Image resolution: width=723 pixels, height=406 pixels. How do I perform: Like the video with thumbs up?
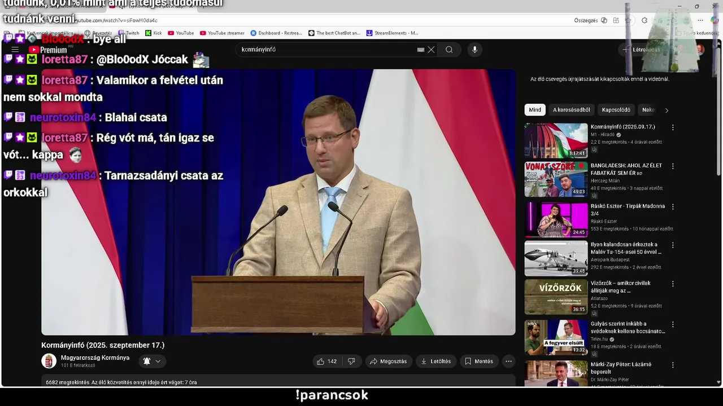326,361
